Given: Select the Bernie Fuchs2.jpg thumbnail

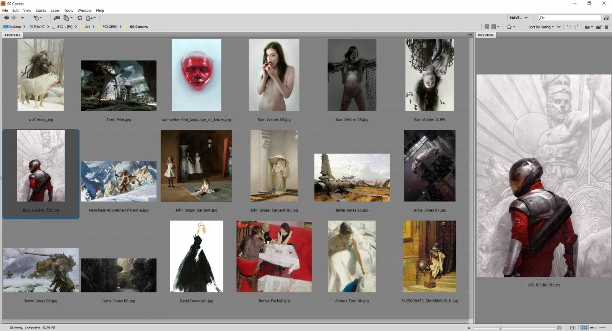Looking at the screenshot, I should tap(274, 256).
